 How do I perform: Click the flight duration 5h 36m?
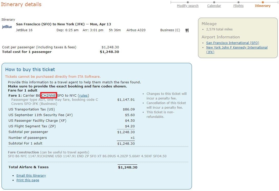pos(115,30)
